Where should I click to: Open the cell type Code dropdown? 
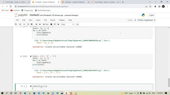click(x=67, y=25)
